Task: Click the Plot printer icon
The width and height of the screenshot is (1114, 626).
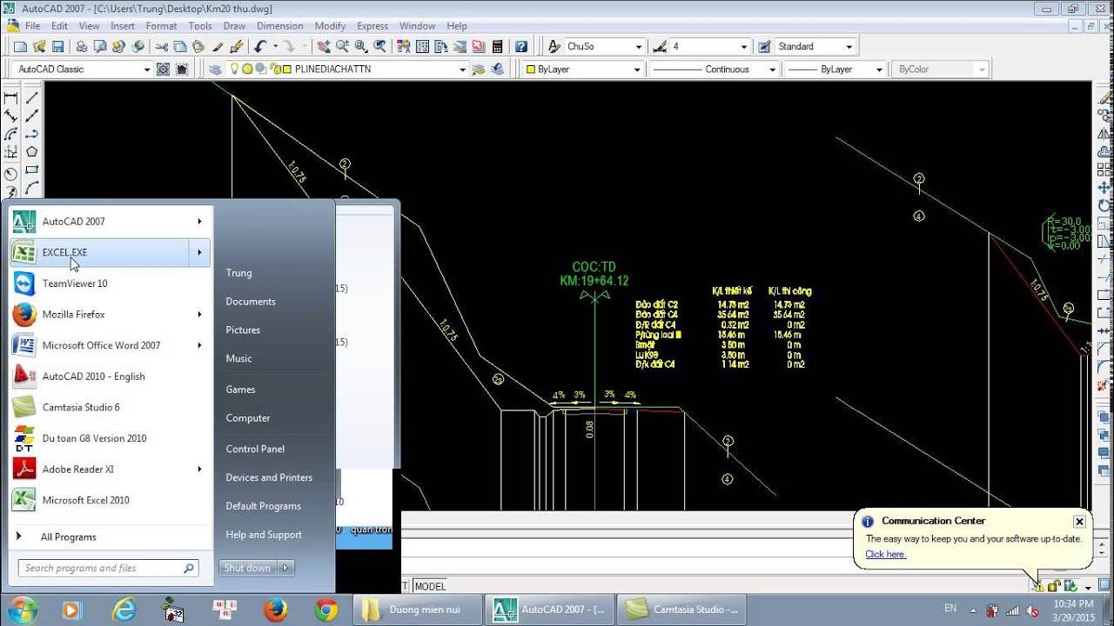Action: point(81,47)
